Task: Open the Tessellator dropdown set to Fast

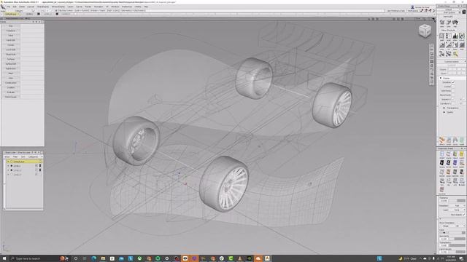Action: point(457,206)
